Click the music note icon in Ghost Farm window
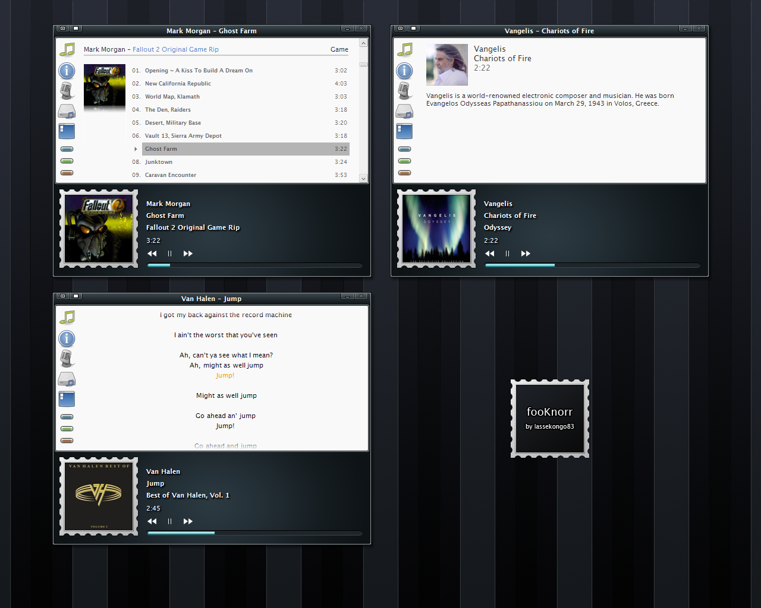Screen dimensions: 761x608 pyautogui.click(x=67, y=49)
